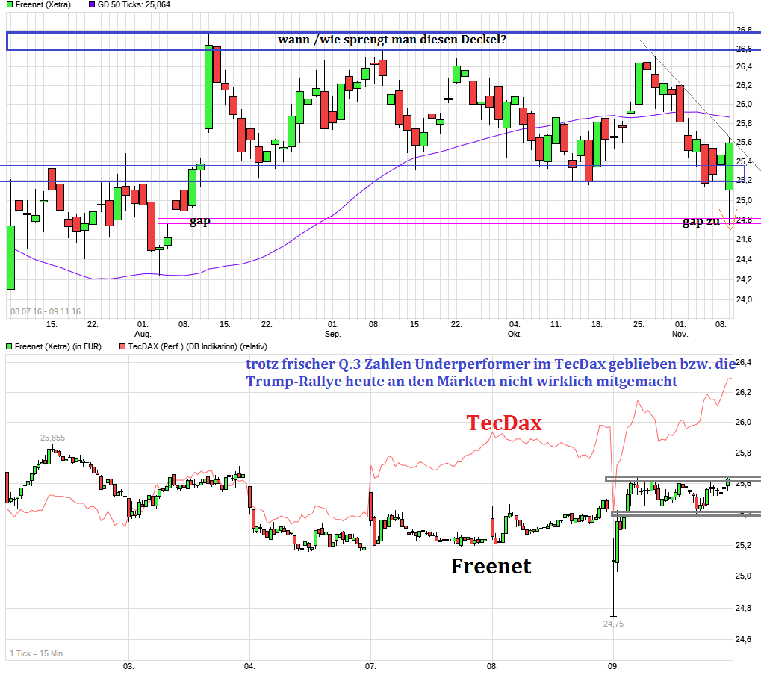Click the 'gap zu' annotation at right
This screenshot has width=761, height=684.
click(701, 221)
